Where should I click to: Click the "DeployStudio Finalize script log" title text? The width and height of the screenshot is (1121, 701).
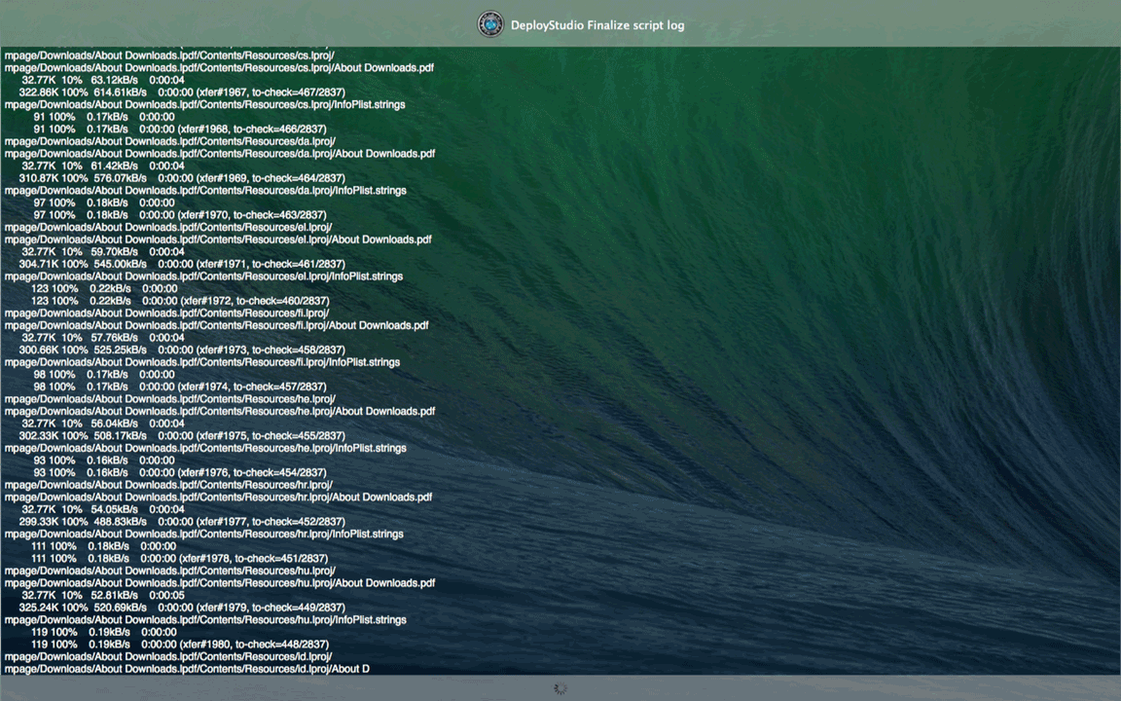pos(597,25)
